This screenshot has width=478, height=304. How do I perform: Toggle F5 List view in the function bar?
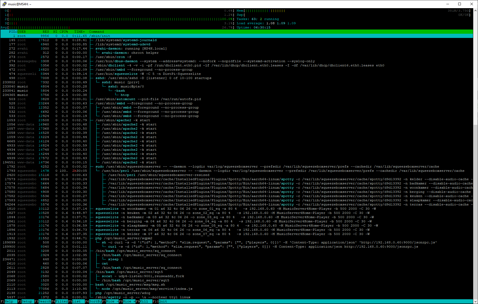pyautogui.click(x=76, y=301)
